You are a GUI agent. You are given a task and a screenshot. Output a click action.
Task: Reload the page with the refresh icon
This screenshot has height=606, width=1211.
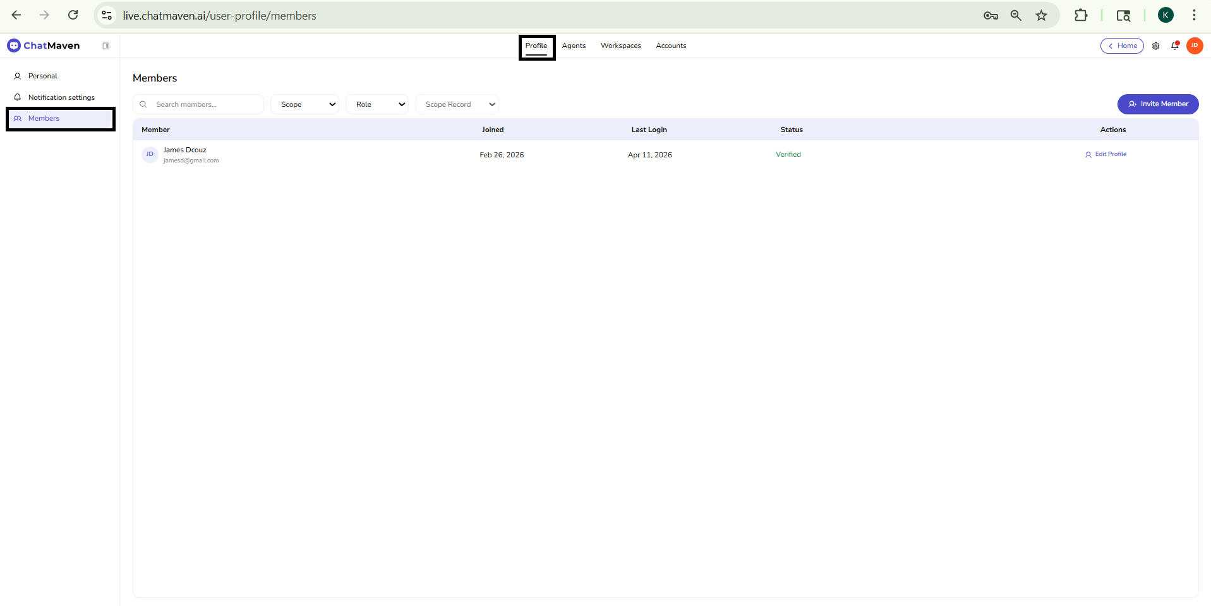click(73, 15)
